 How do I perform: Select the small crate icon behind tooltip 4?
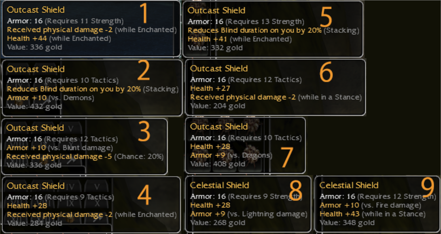pos(70,219)
